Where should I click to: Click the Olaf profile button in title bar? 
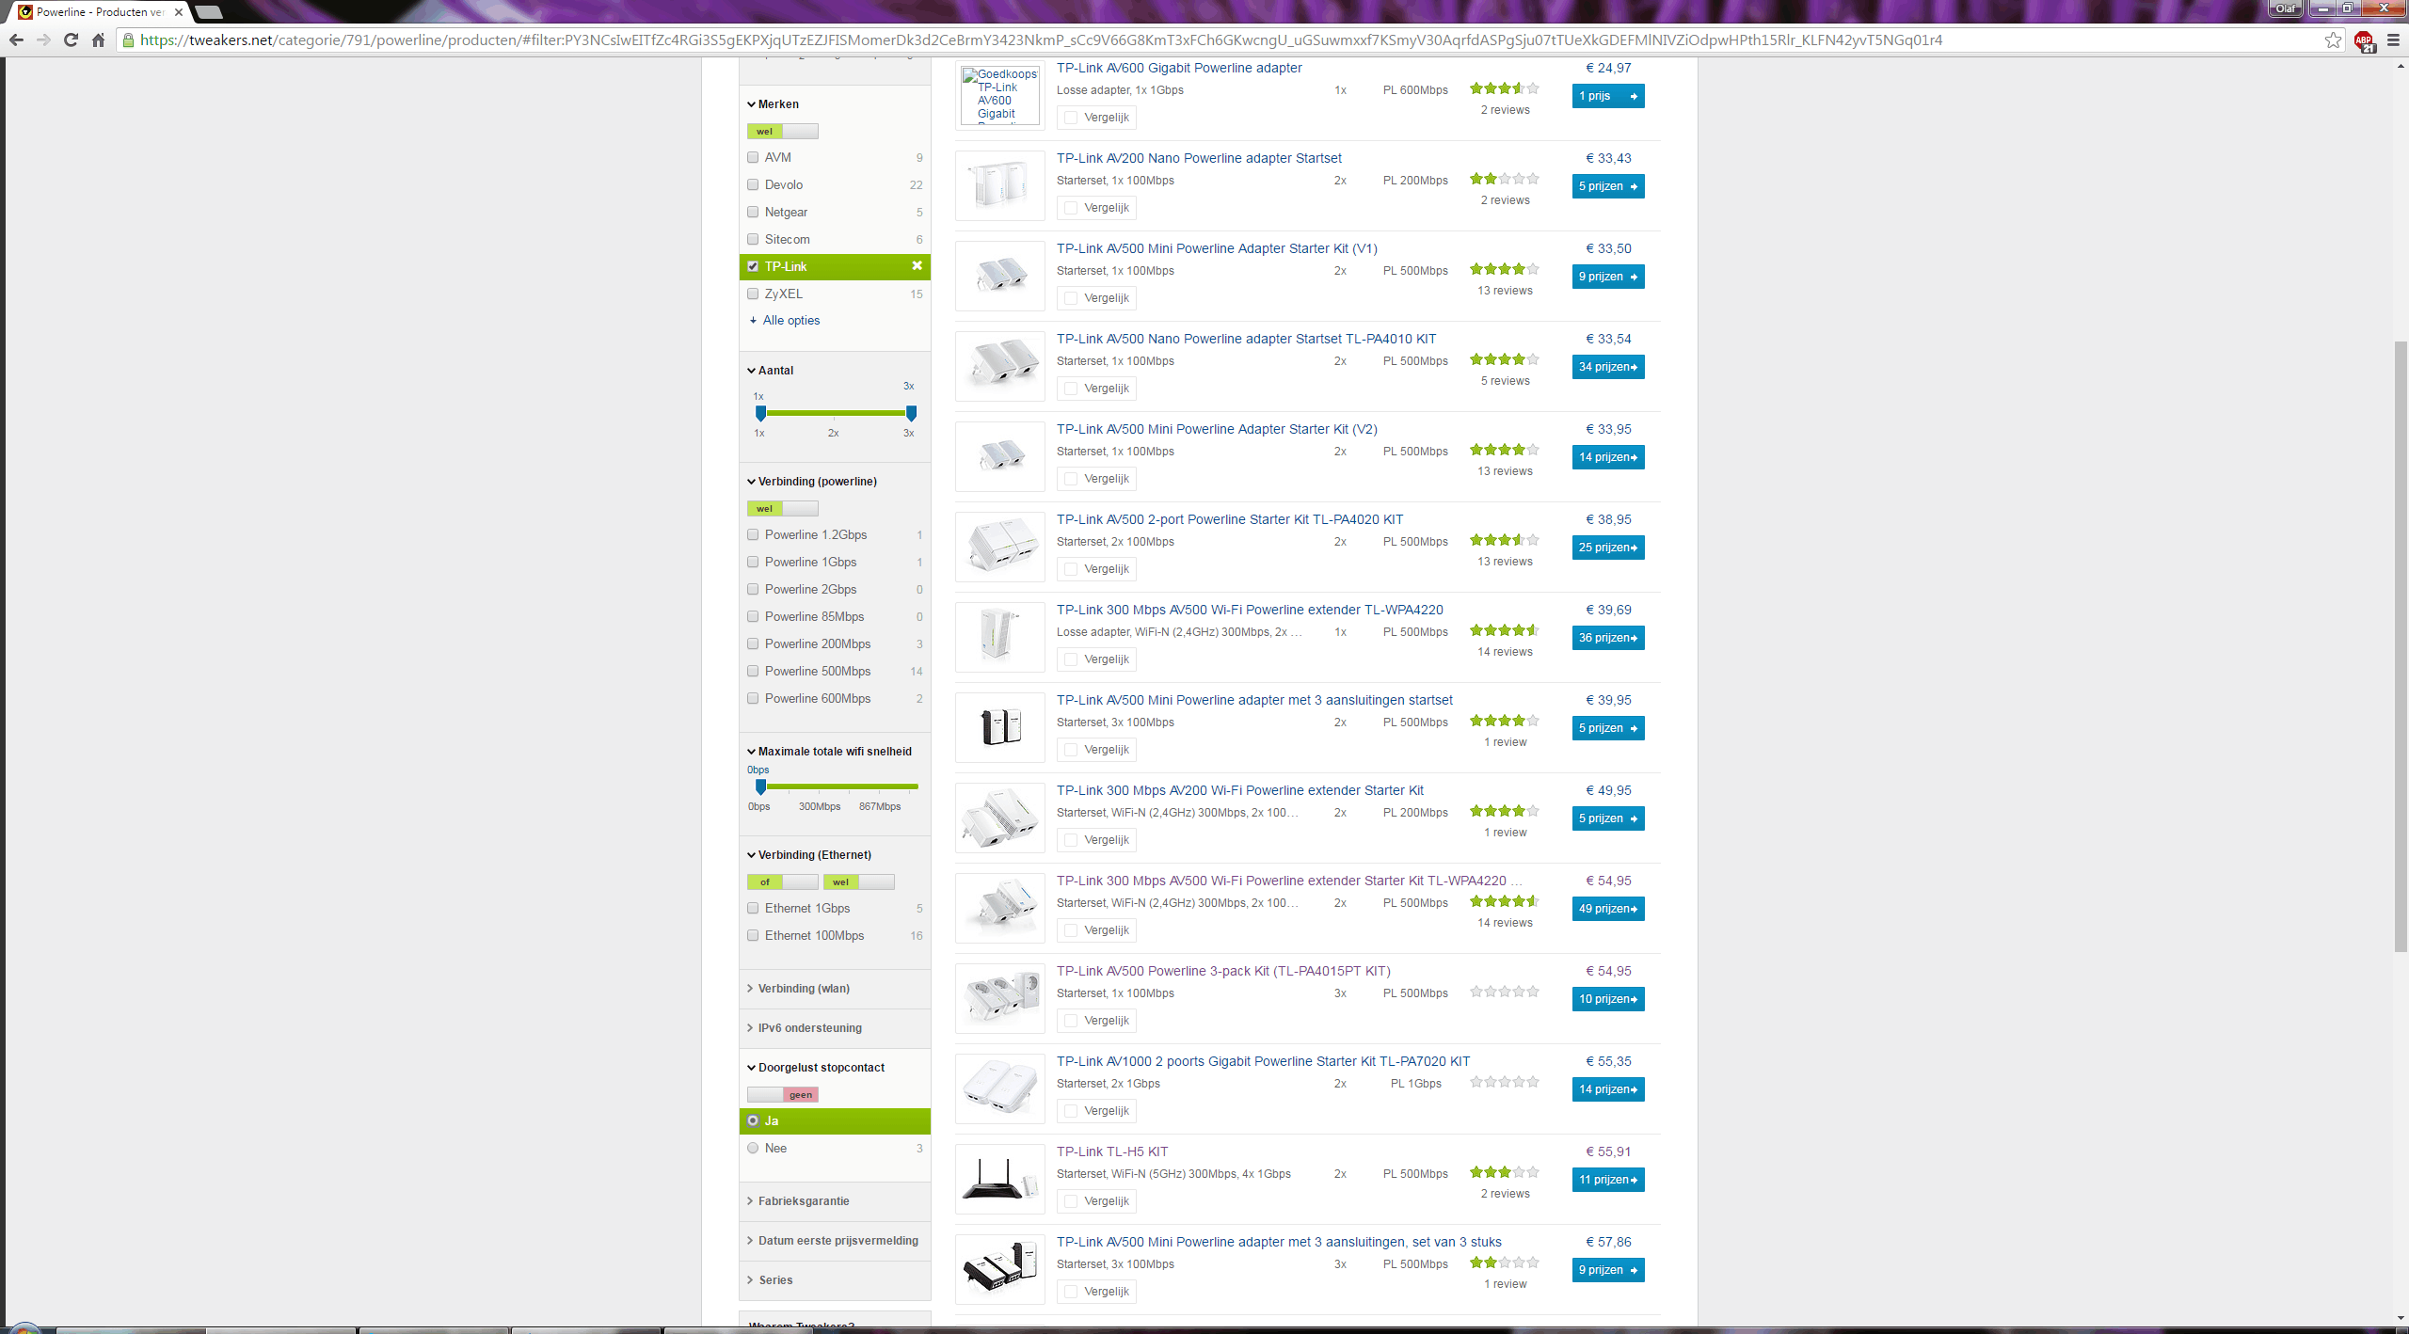(2286, 8)
